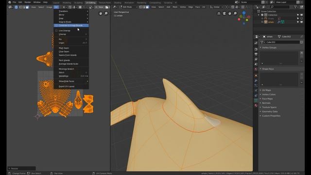Image resolution: width=311 pixels, height=175 pixels.
Task: Click the outliner search field
Action: 280,7
